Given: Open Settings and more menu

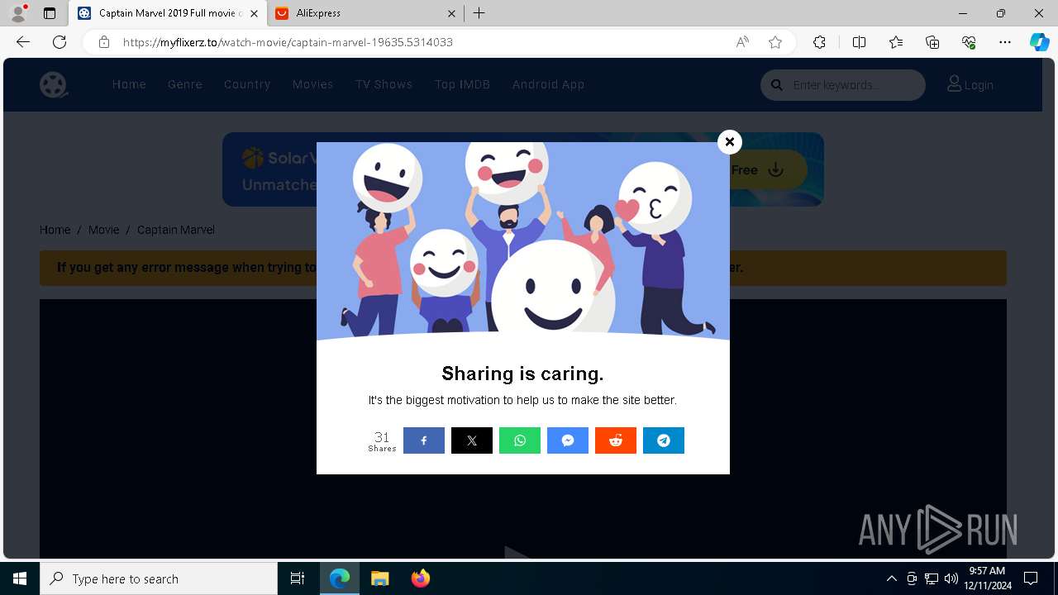Looking at the screenshot, I should click(1005, 42).
